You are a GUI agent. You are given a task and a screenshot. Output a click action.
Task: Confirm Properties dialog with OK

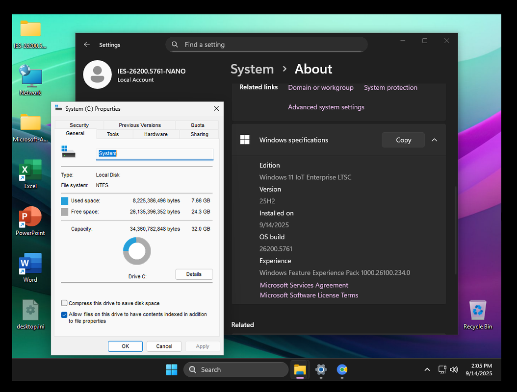tap(125, 346)
